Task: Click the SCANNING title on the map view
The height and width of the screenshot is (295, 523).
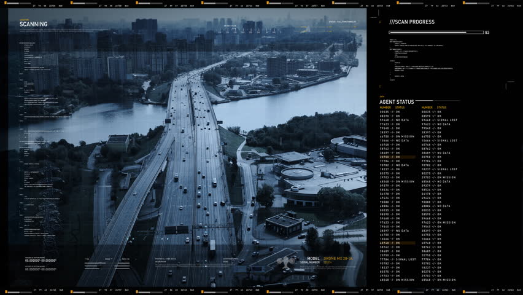Action: [x=33, y=24]
